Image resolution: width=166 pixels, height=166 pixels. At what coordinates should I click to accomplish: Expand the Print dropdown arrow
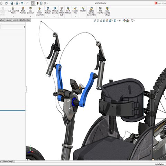point(19,3)
